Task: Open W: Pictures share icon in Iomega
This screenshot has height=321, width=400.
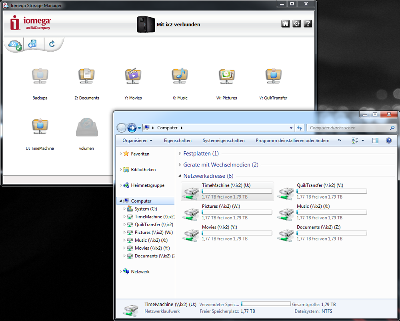Action: point(226,76)
